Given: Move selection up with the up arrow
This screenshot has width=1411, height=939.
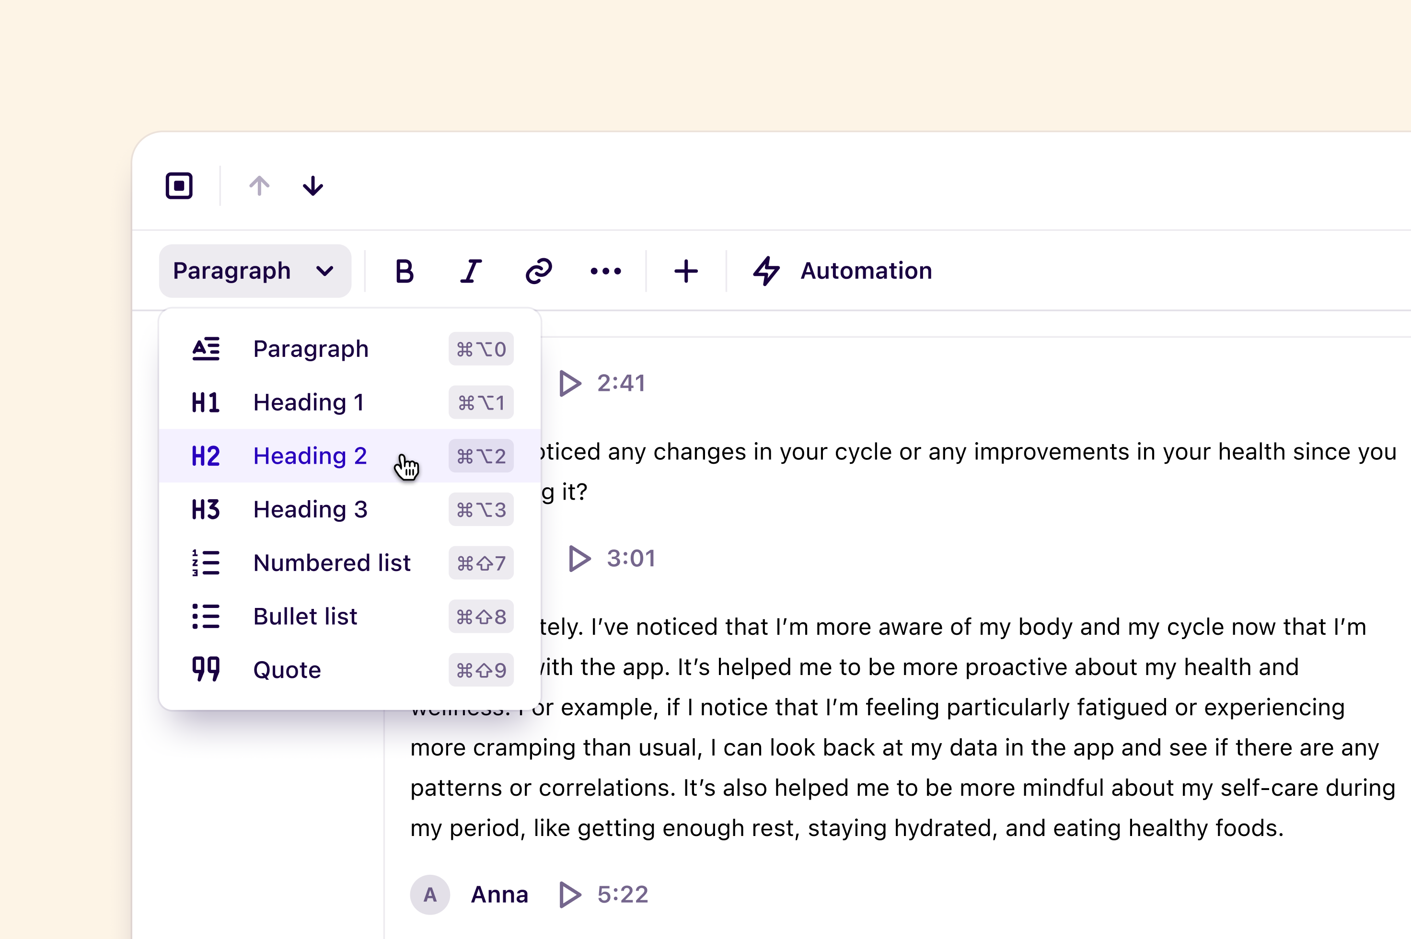Looking at the screenshot, I should 259,186.
